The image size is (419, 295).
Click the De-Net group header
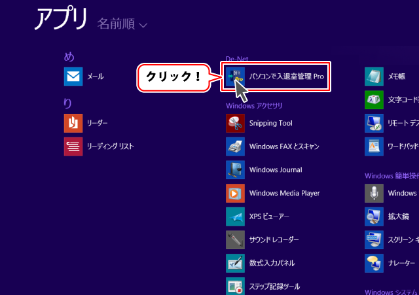pyautogui.click(x=237, y=59)
